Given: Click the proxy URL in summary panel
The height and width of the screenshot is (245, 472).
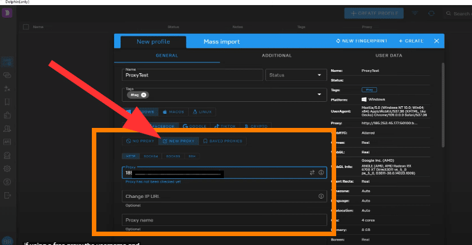Looking at the screenshot, I should tap(389, 123).
